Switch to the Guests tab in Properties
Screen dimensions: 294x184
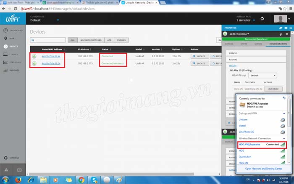click(x=258, y=44)
